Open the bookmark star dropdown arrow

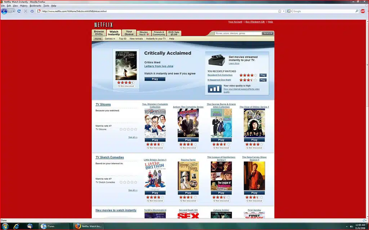284,11
